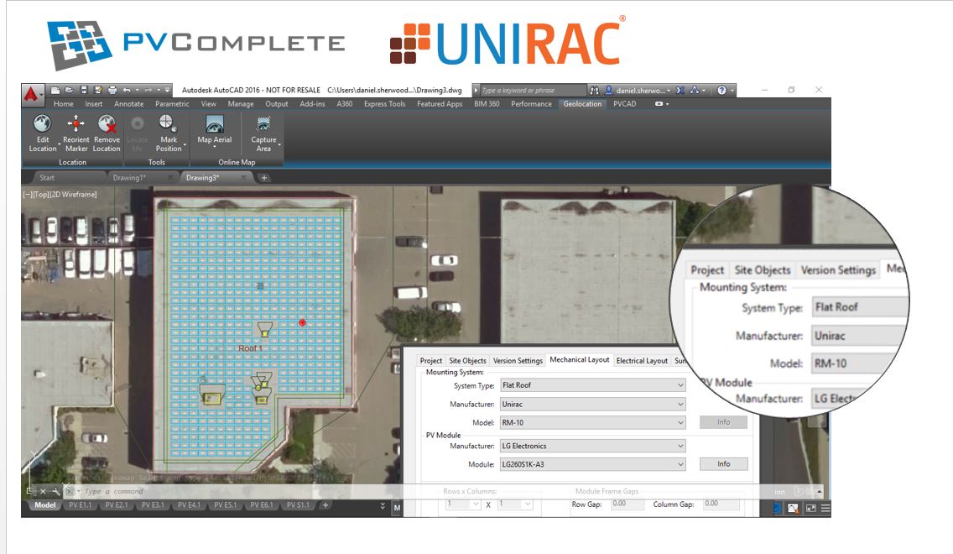Click the Autodesk Exchange Apps X icon
This screenshot has width=953, height=554.
tap(680, 90)
